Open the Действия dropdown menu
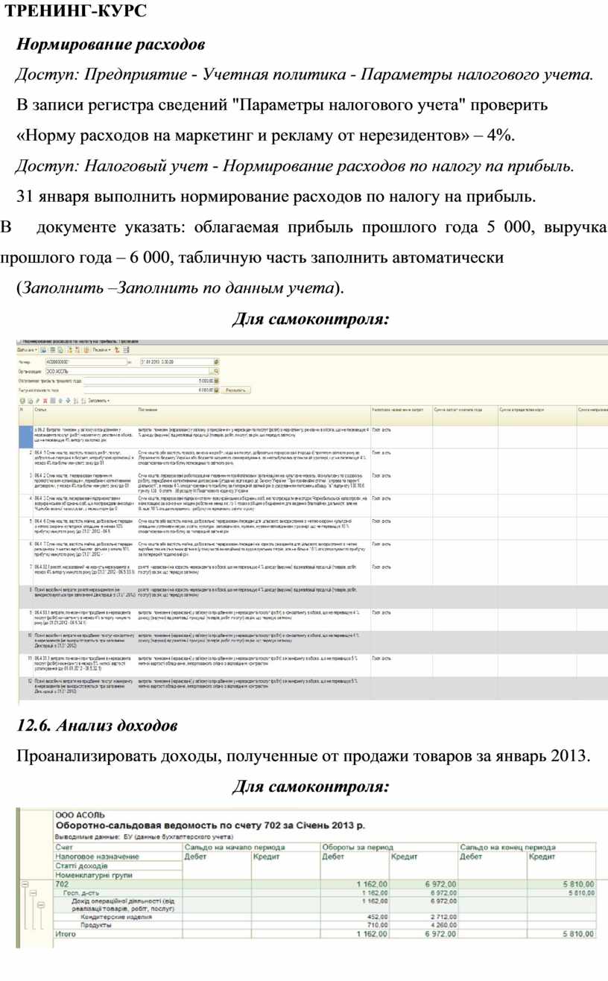 [28, 349]
